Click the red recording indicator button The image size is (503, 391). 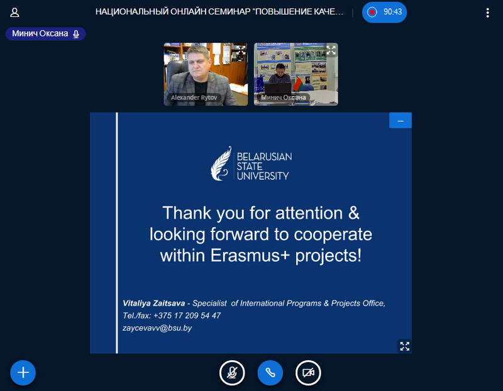tap(372, 12)
